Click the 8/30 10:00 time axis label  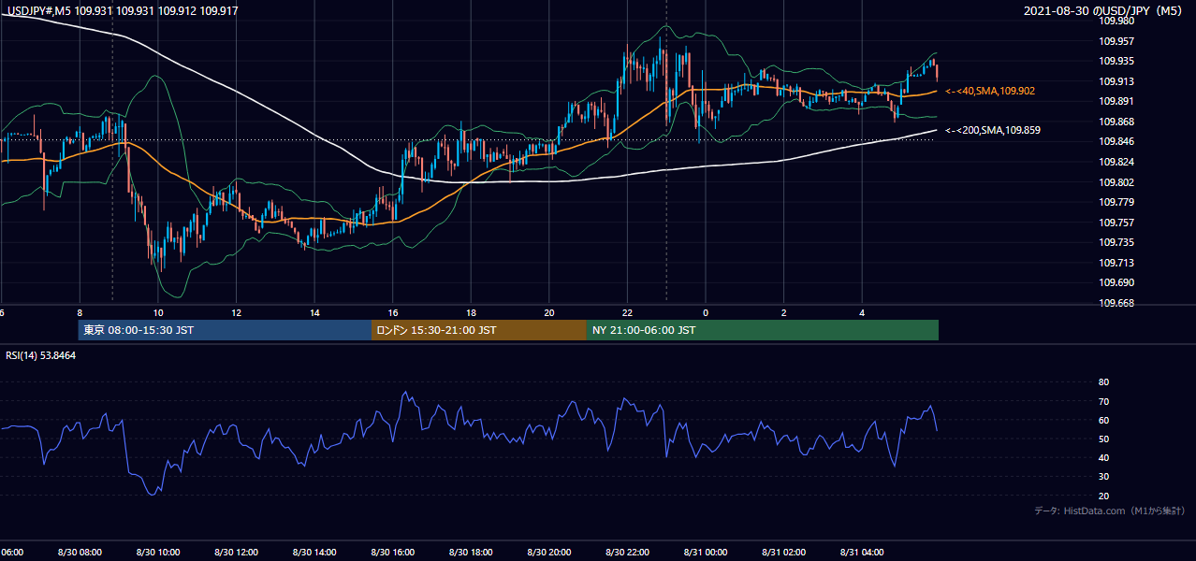click(157, 553)
